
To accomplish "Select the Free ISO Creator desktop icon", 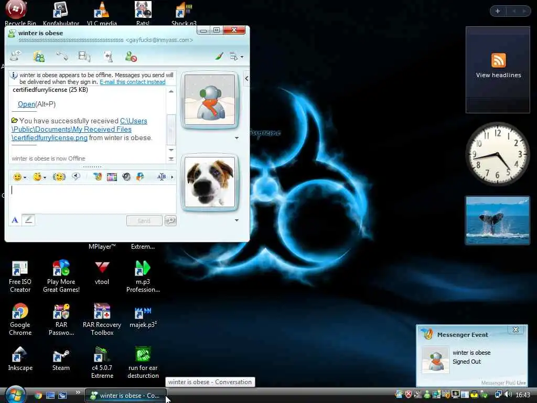I will 20,277.
